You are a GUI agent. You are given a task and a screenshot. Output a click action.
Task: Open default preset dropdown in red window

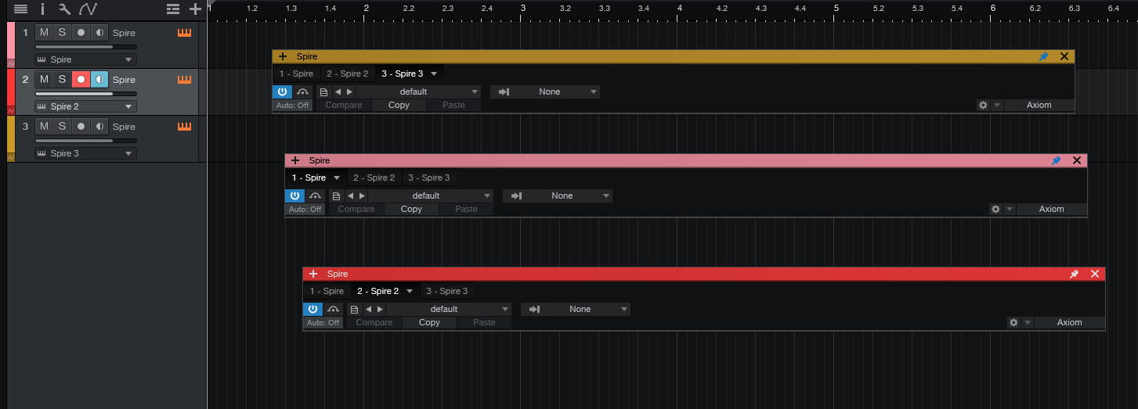(449, 309)
